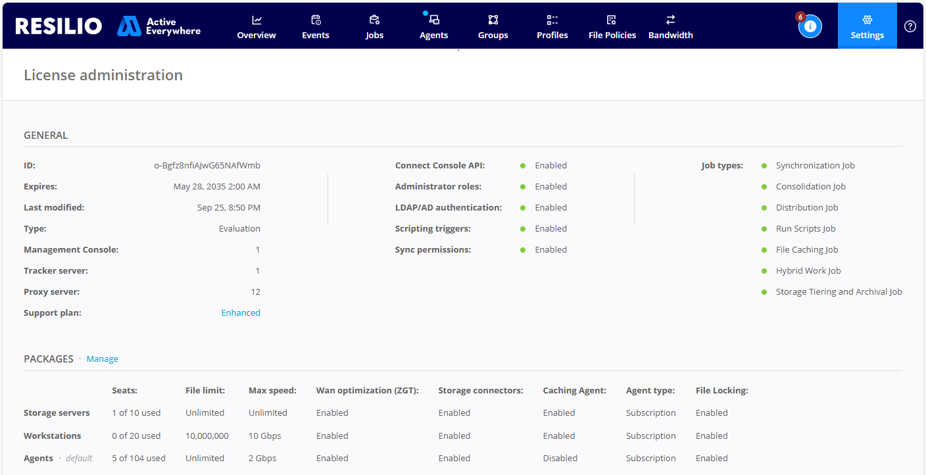The height and width of the screenshot is (475, 926).
Task: Click the Synchronization Job link
Action: [816, 165]
